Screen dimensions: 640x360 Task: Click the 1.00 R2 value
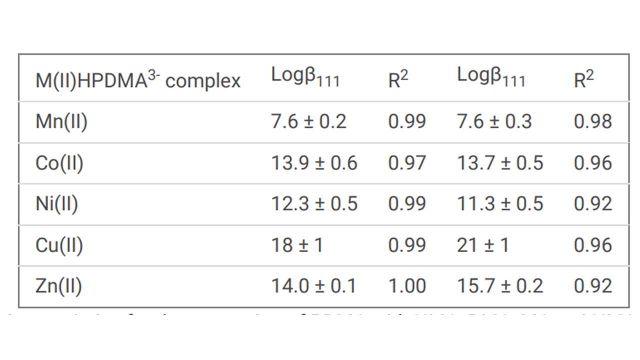tap(407, 286)
